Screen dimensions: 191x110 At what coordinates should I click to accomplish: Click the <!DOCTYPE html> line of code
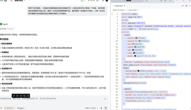[x=129, y=14]
